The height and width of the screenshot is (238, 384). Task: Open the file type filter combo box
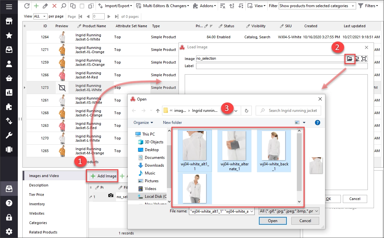(289, 211)
